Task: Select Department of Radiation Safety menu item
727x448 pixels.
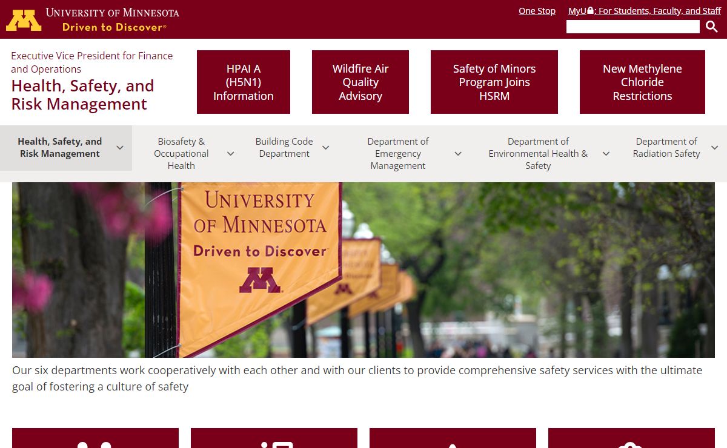Action: pyautogui.click(x=666, y=148)
